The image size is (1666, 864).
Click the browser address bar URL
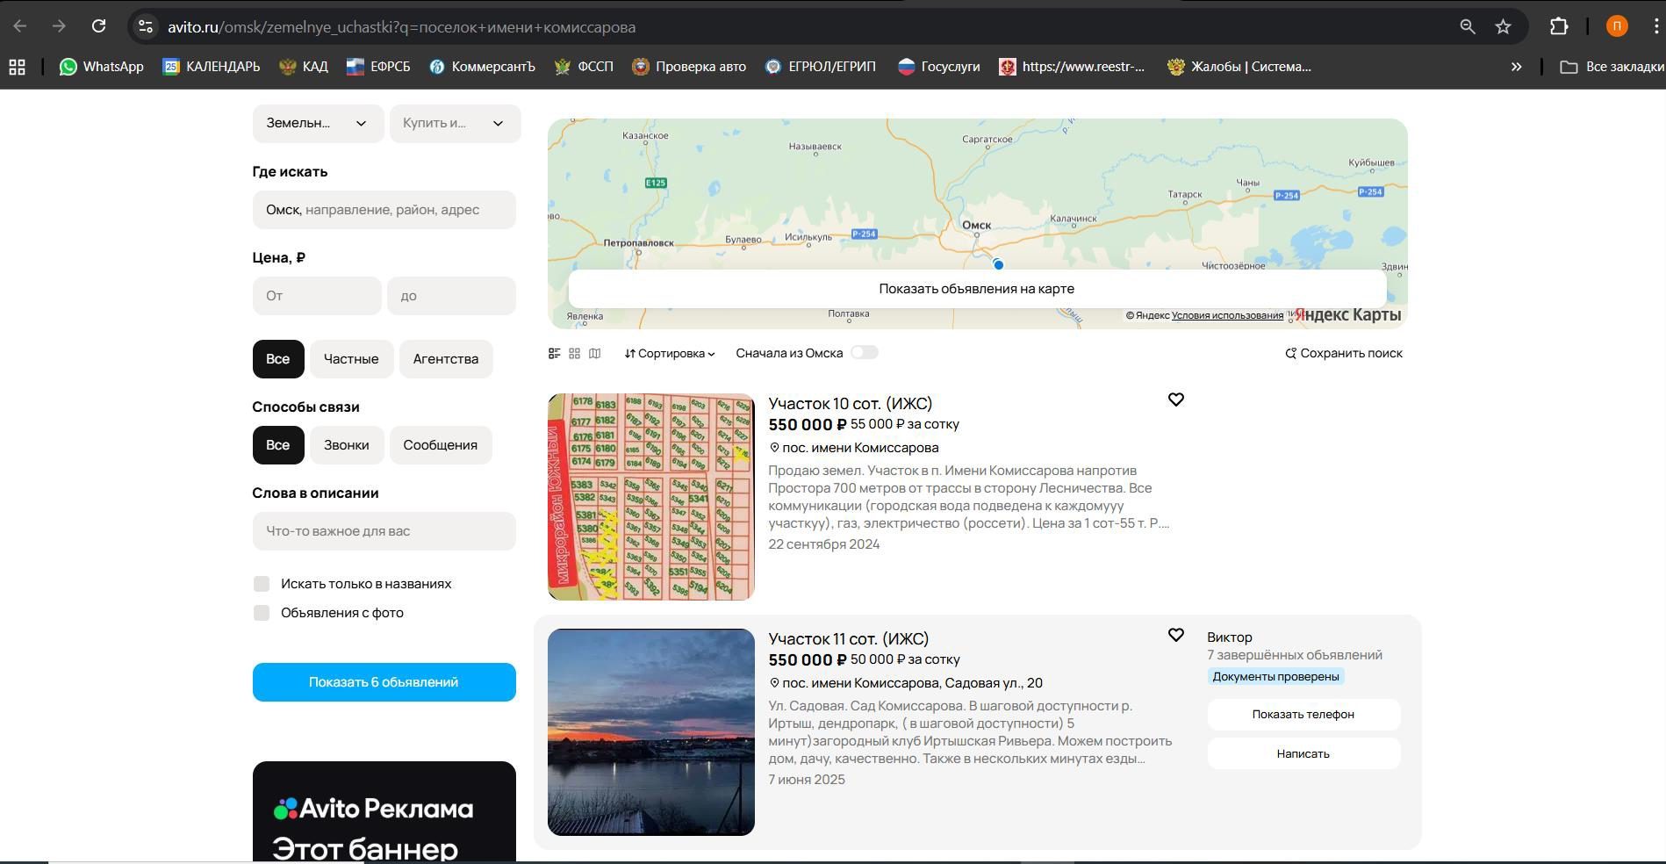(x=401, y=27)
